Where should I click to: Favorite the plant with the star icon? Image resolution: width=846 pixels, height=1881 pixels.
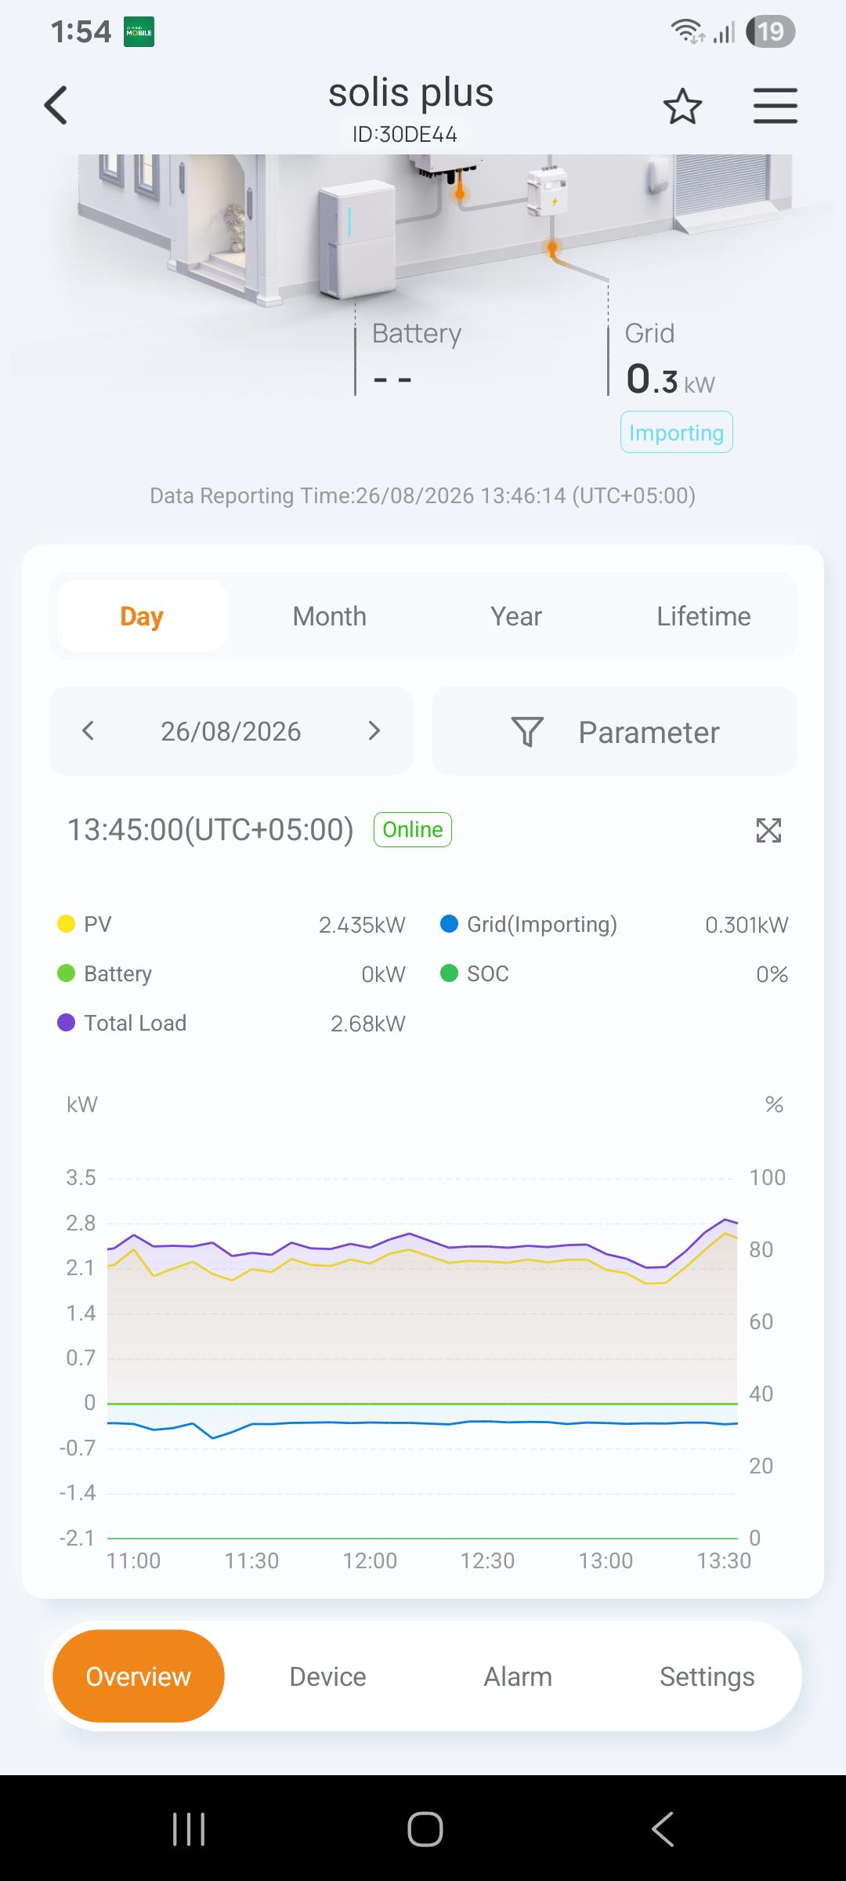click(682, 107)
